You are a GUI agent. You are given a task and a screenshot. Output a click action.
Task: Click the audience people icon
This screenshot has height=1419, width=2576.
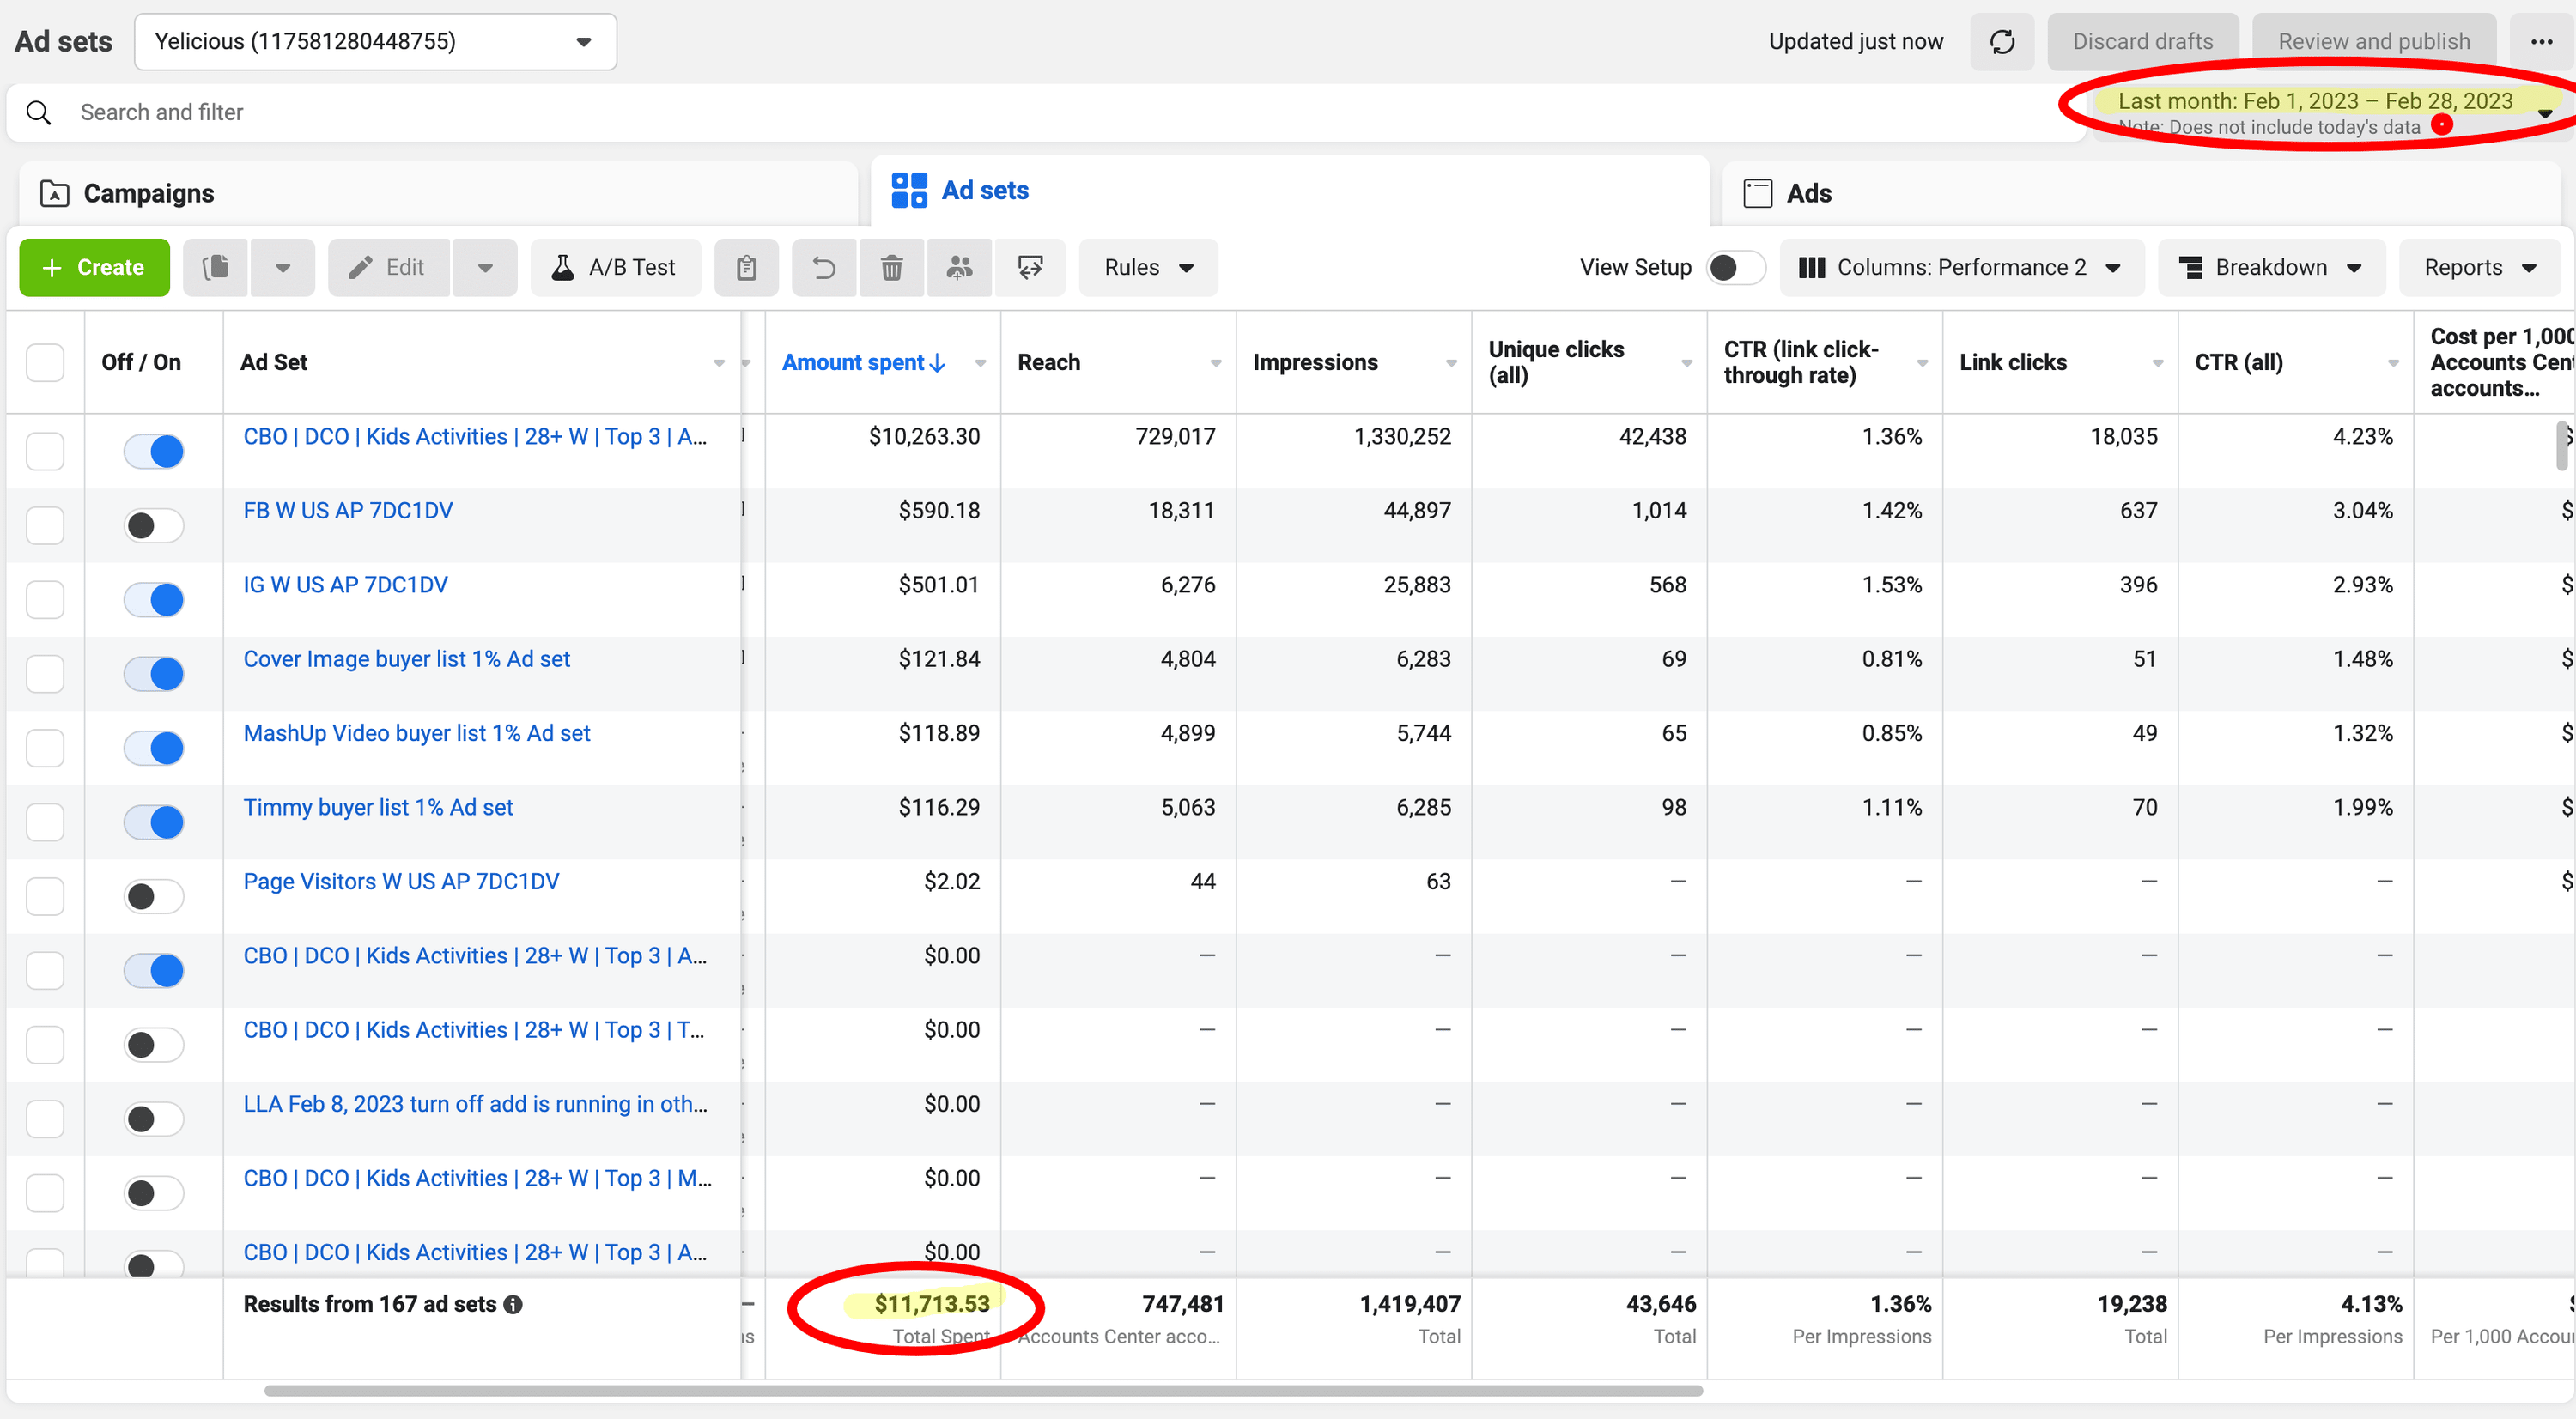[959, 267]
